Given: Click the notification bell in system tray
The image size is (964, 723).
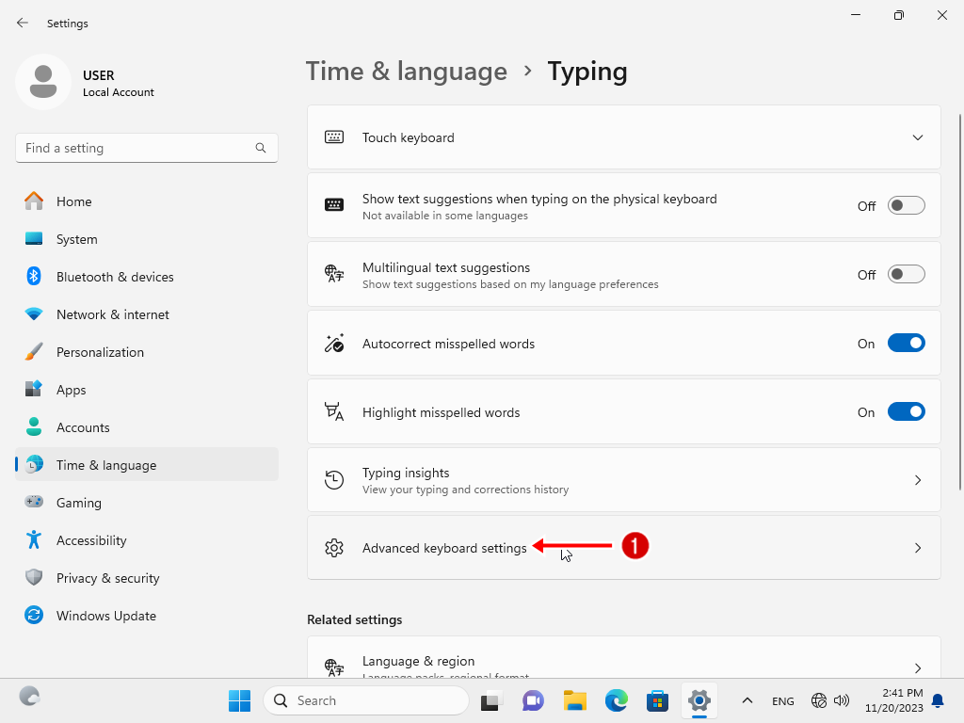Looking at the screenshot, I should tap(938, 700).
